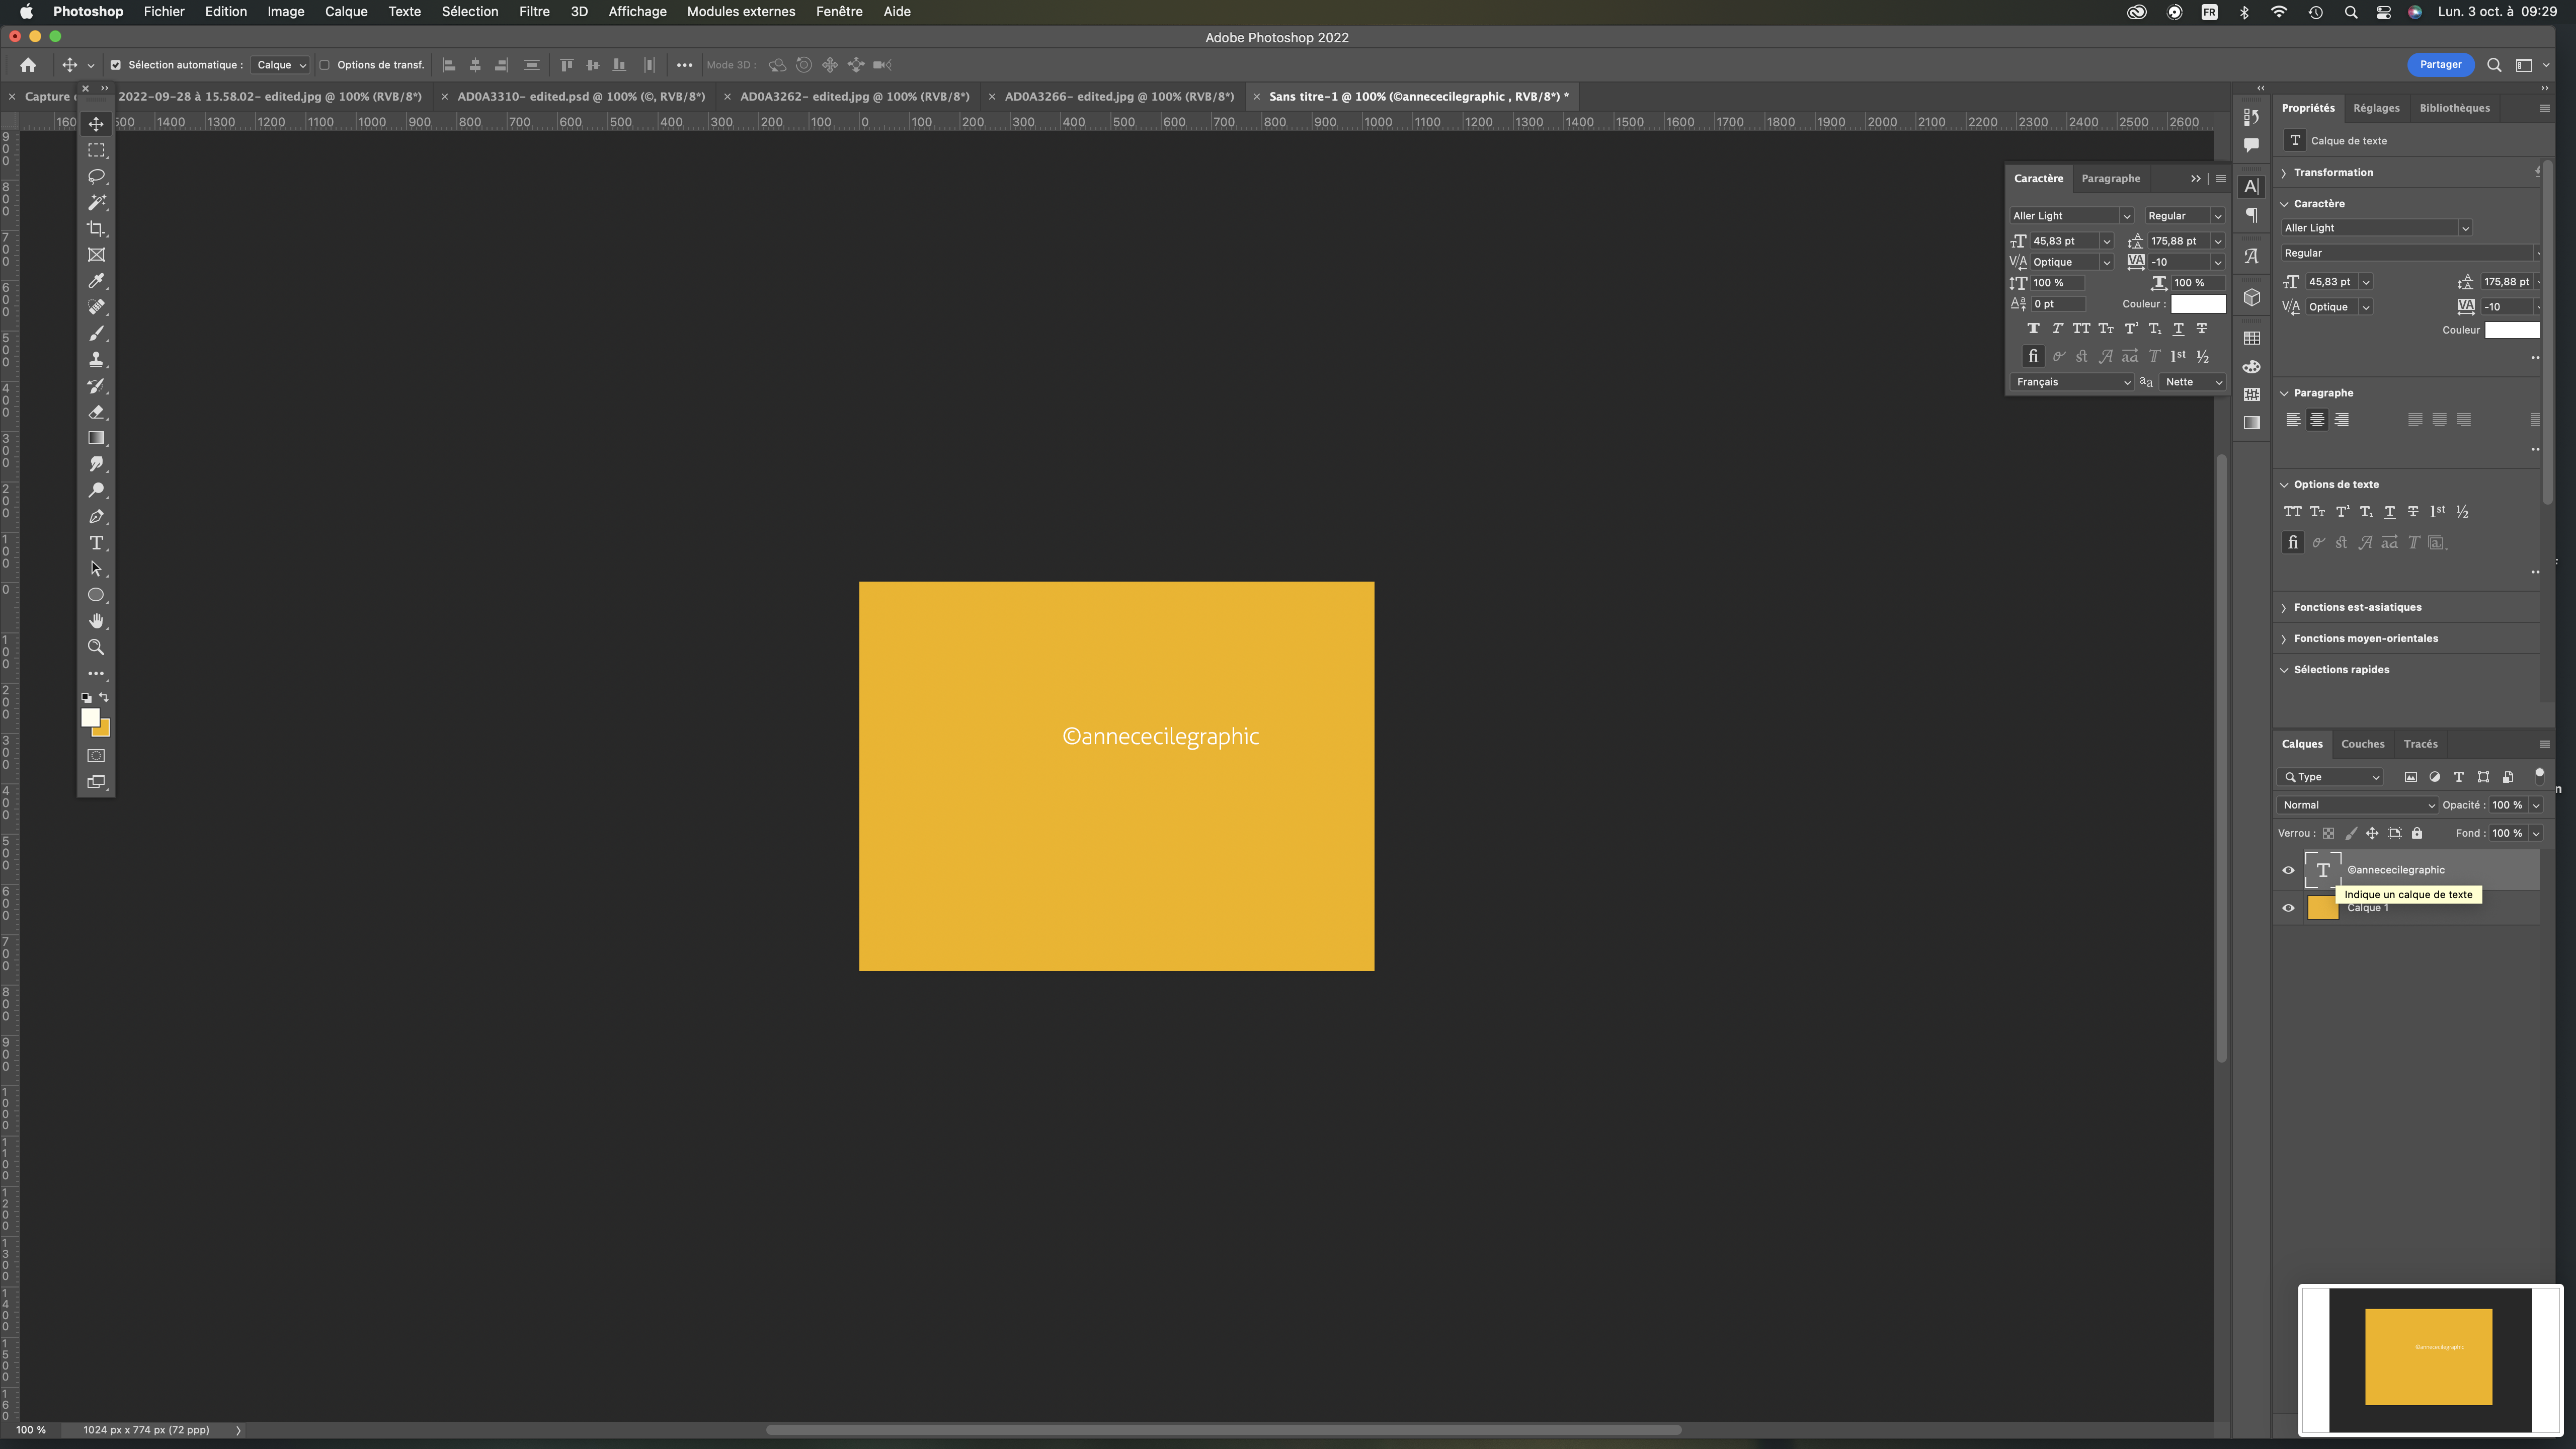This screenshot has height=1449, width=2576.
Task: Hide the ©annececilegraphic text layer
Action: click(2288, 870)
